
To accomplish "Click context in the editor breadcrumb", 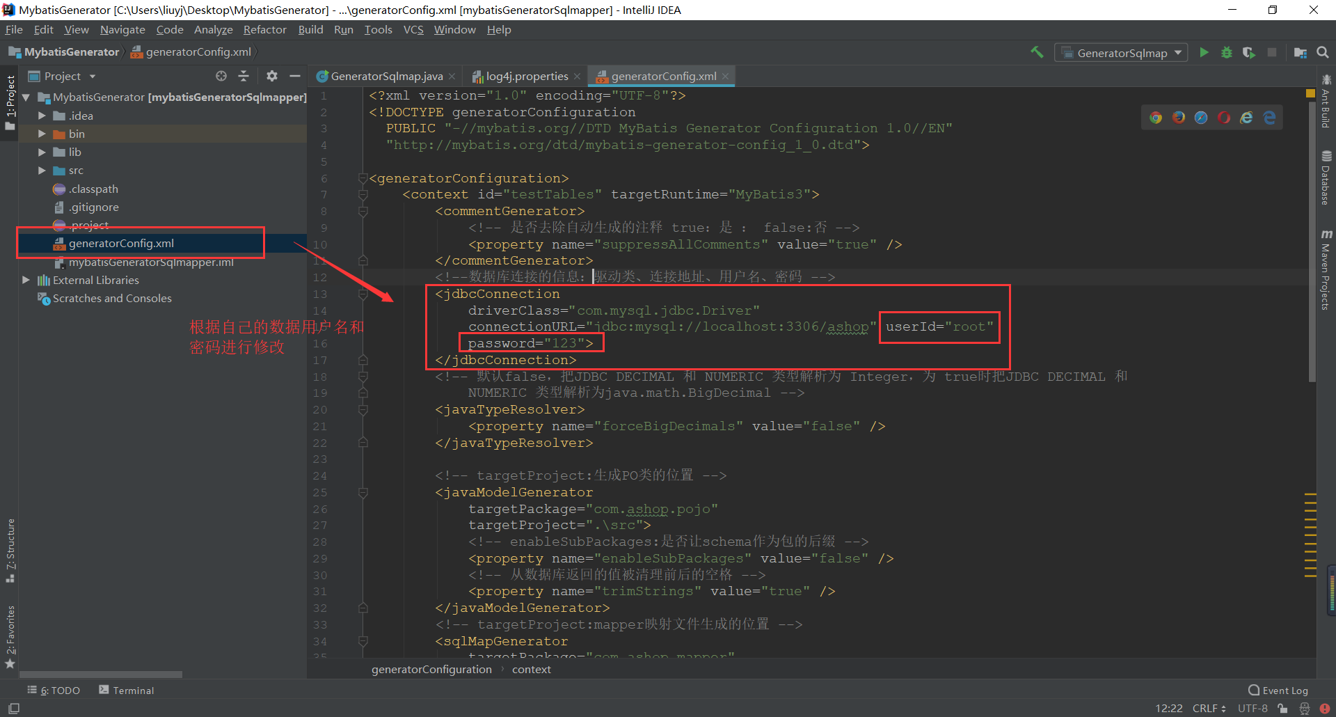I will 532,669.
